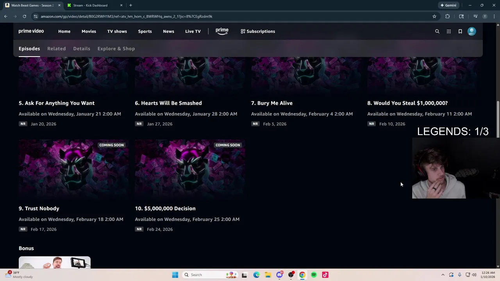Image resolution: width=500 pixels, height=281 pixels.
Task: Open the Gemini button in Chrome
Action: click(x=448, y=5)
